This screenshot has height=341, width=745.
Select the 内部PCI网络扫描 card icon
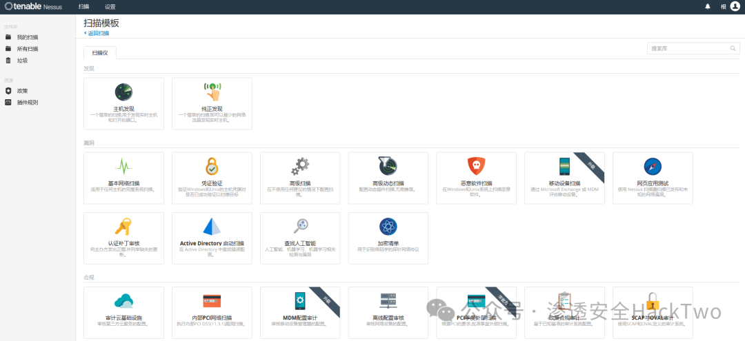pyautogui.click(x=212, y=301)
